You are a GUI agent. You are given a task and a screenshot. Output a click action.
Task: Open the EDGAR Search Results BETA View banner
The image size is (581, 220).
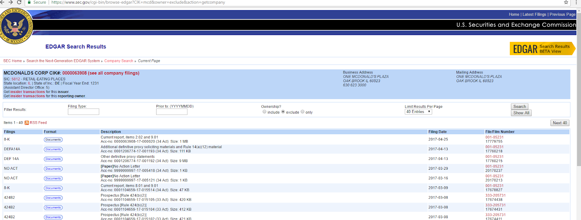point(543,48)
